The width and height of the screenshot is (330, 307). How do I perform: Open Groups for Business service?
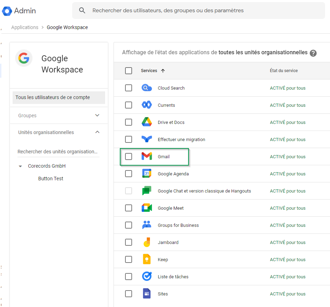(178, 225)
